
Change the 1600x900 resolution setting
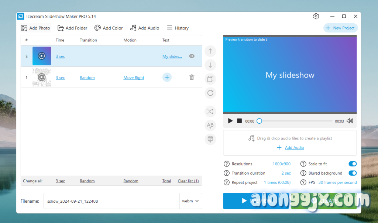pyautogui.click(x=281, y=164)
